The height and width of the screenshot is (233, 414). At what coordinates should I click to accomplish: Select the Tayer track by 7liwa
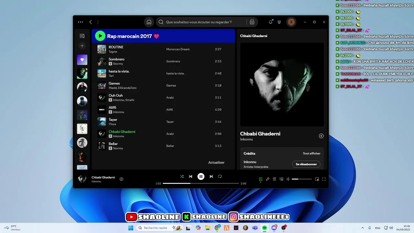[x=163, y=122]
